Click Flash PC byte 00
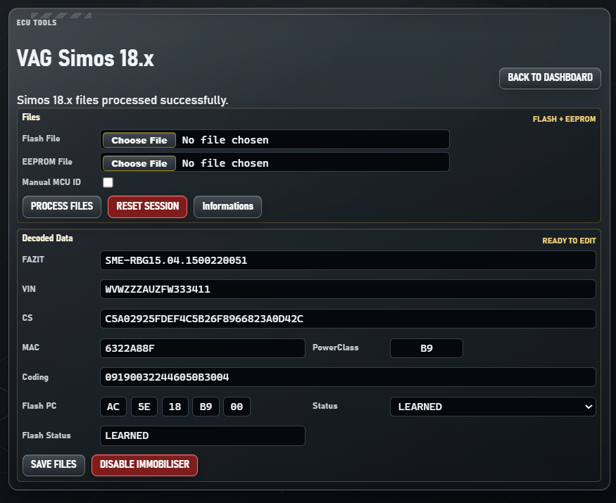Image resolution: width=616 pixels, height=503 pixels. pos(237,407)
